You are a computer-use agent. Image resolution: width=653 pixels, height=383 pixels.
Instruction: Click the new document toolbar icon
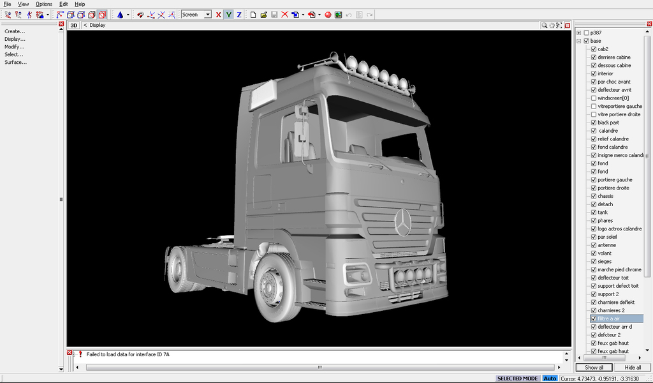click(x=253, y=14)
